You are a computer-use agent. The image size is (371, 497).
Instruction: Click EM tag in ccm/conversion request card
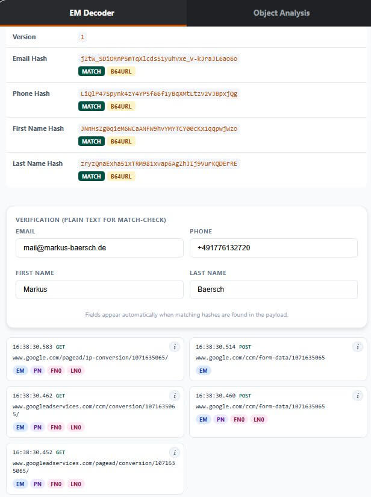20,428
